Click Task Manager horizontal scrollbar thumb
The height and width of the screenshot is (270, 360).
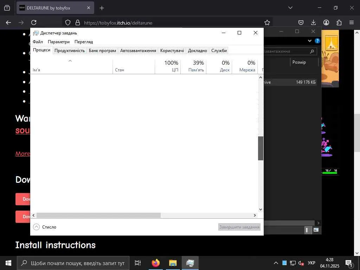99,215
